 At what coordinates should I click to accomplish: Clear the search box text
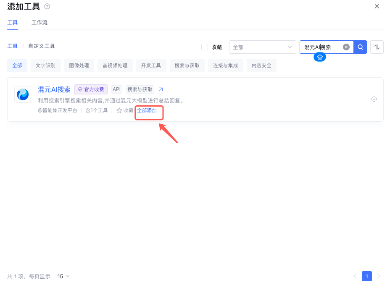click(x=346, y=47)
